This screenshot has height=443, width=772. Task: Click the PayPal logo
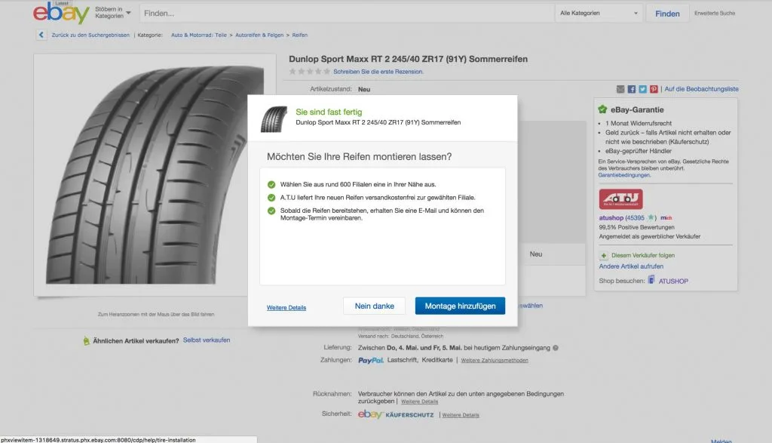click(371, 360)
